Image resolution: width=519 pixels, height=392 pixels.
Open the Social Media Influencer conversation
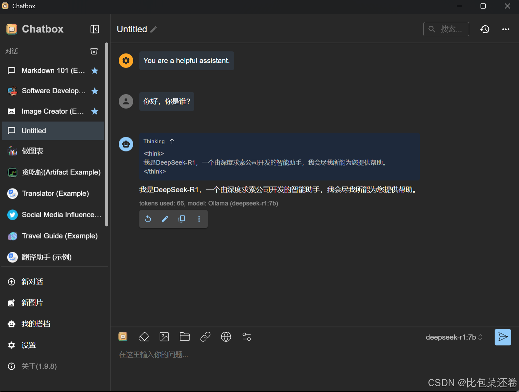pyautogui.click(x=53, y=215)
